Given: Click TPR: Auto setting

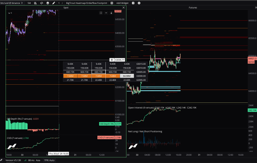Looking at the screenshot, I should pos(49,160).
